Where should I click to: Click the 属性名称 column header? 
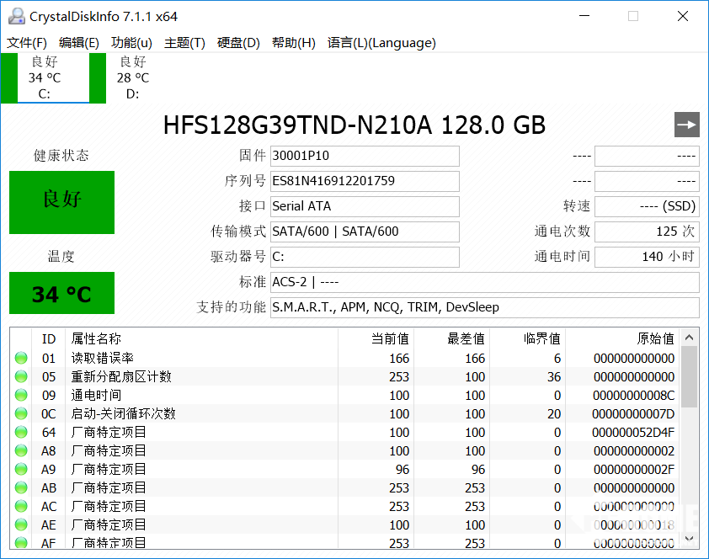pos(96,338)
